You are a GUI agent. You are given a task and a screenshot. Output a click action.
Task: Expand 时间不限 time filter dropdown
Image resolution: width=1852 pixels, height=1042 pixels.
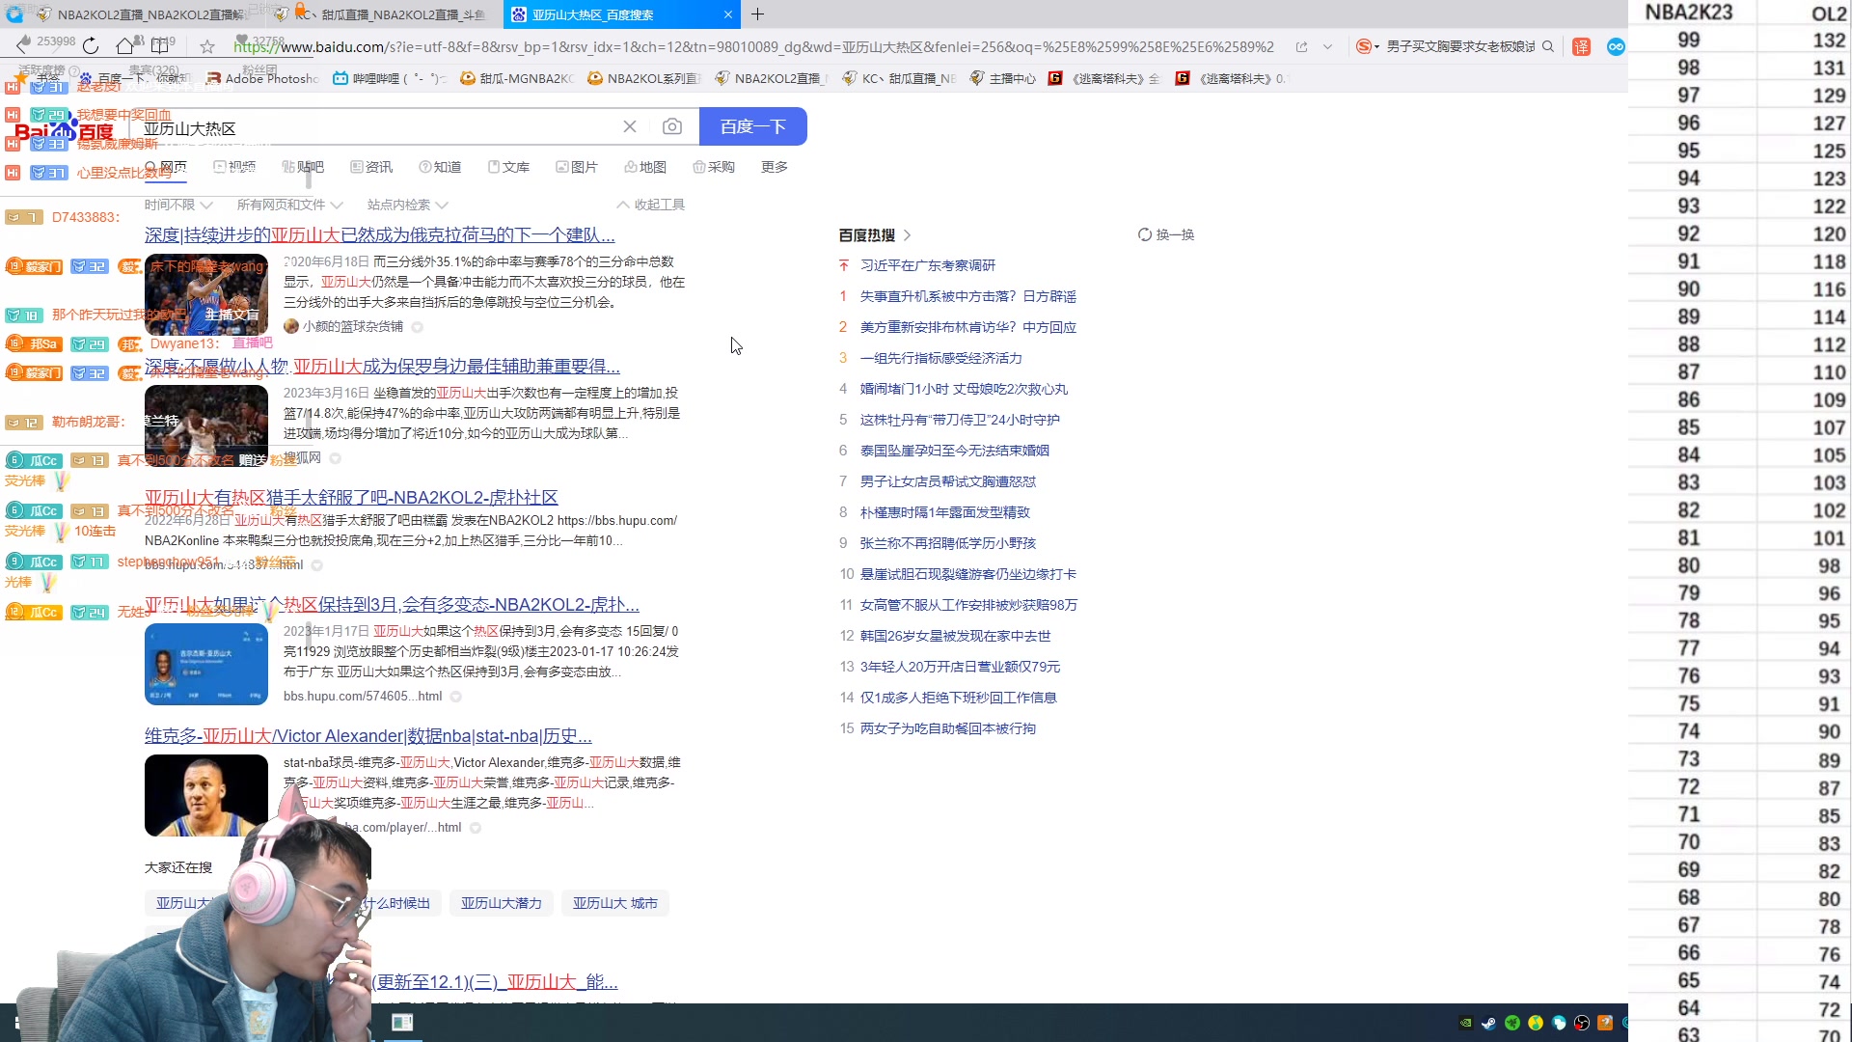tap(178, 205)
